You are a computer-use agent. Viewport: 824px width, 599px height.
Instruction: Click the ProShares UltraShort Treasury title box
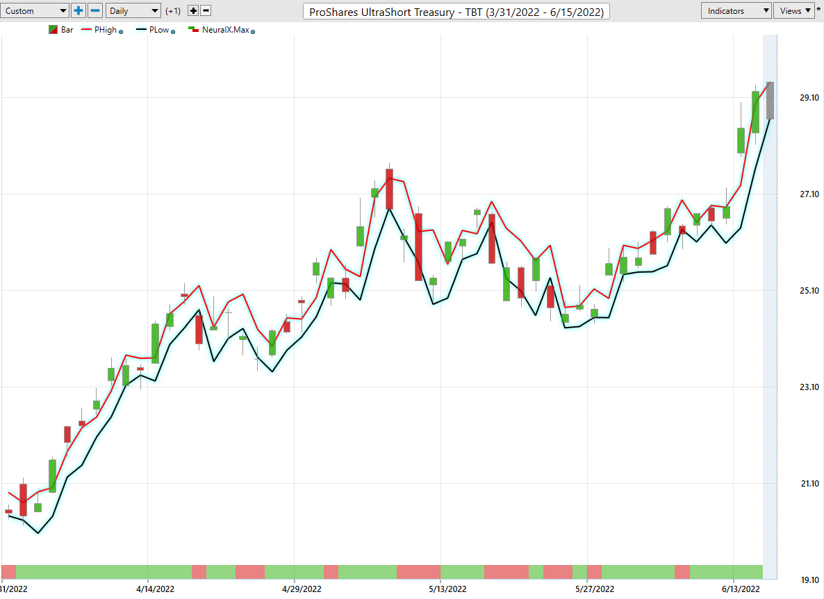[x=456, y=12]
